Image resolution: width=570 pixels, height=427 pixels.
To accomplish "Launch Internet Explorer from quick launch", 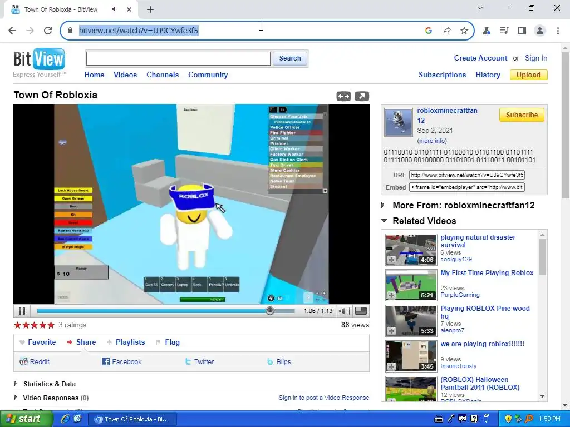I will coord(65,419).
